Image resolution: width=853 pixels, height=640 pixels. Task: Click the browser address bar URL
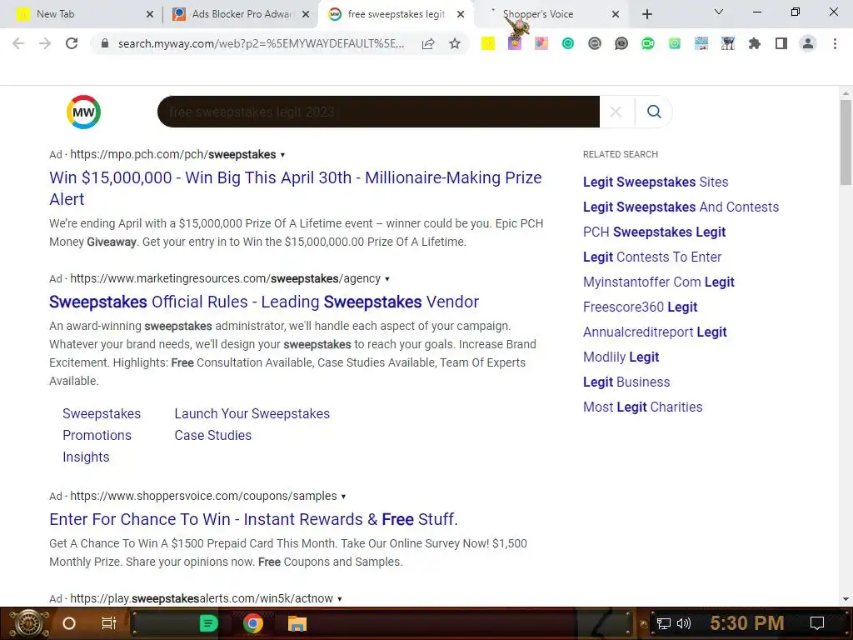pyautogui.click(x=261, y=43)
